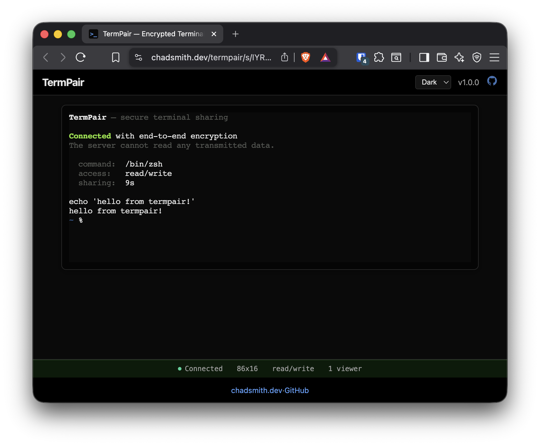Click the search tabs icon in toolbar
This screenshot has height=446, width=540.
pos(396,57)
